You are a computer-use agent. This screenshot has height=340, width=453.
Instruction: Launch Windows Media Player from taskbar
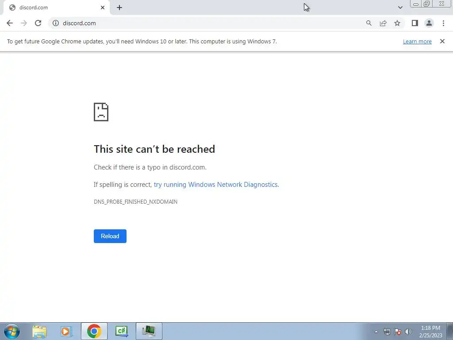66,331
